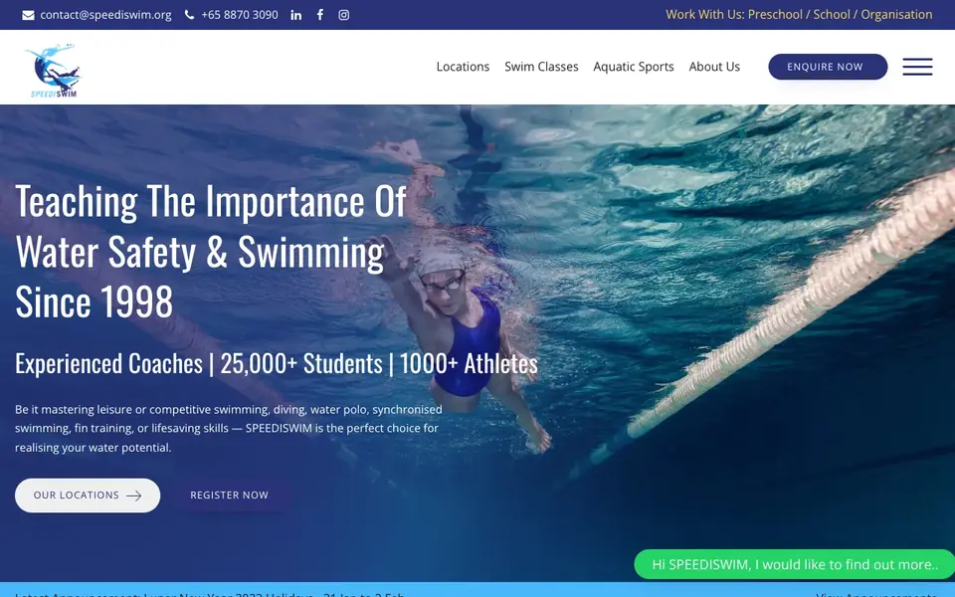Image resolution: width=955 pixels, height=597 pixels.
Task: Click the arrow icon in Our Locations button
Action: tap(134, 496)
